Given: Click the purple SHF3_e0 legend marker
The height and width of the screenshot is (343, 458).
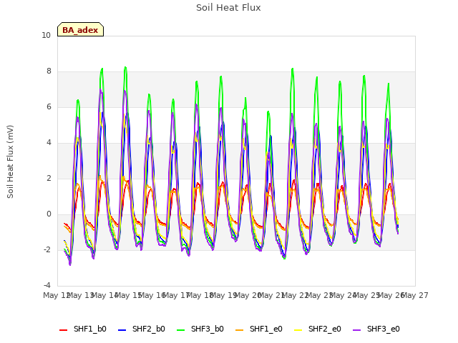Looking at the screenshot, I should [x=357, y=330].
